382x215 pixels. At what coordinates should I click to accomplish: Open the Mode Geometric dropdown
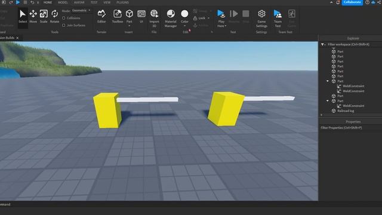(81, 11)
